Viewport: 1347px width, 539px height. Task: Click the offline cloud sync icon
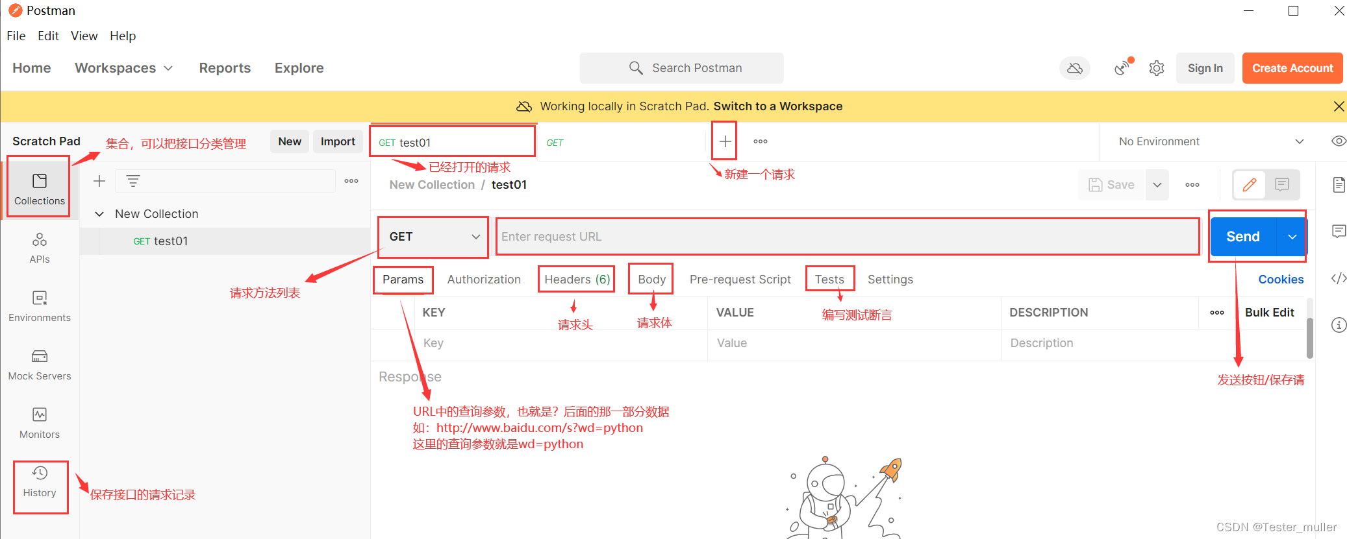pos(1075,68)
